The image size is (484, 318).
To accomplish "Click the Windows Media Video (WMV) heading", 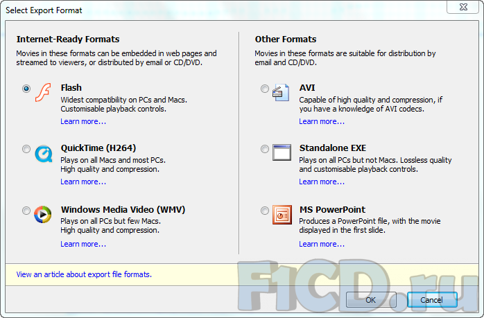I will point(123,210).
